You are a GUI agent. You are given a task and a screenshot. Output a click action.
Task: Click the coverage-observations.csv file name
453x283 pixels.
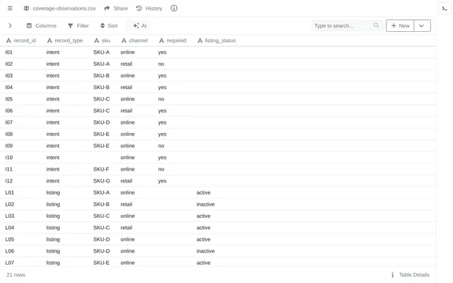pos(64,8)
